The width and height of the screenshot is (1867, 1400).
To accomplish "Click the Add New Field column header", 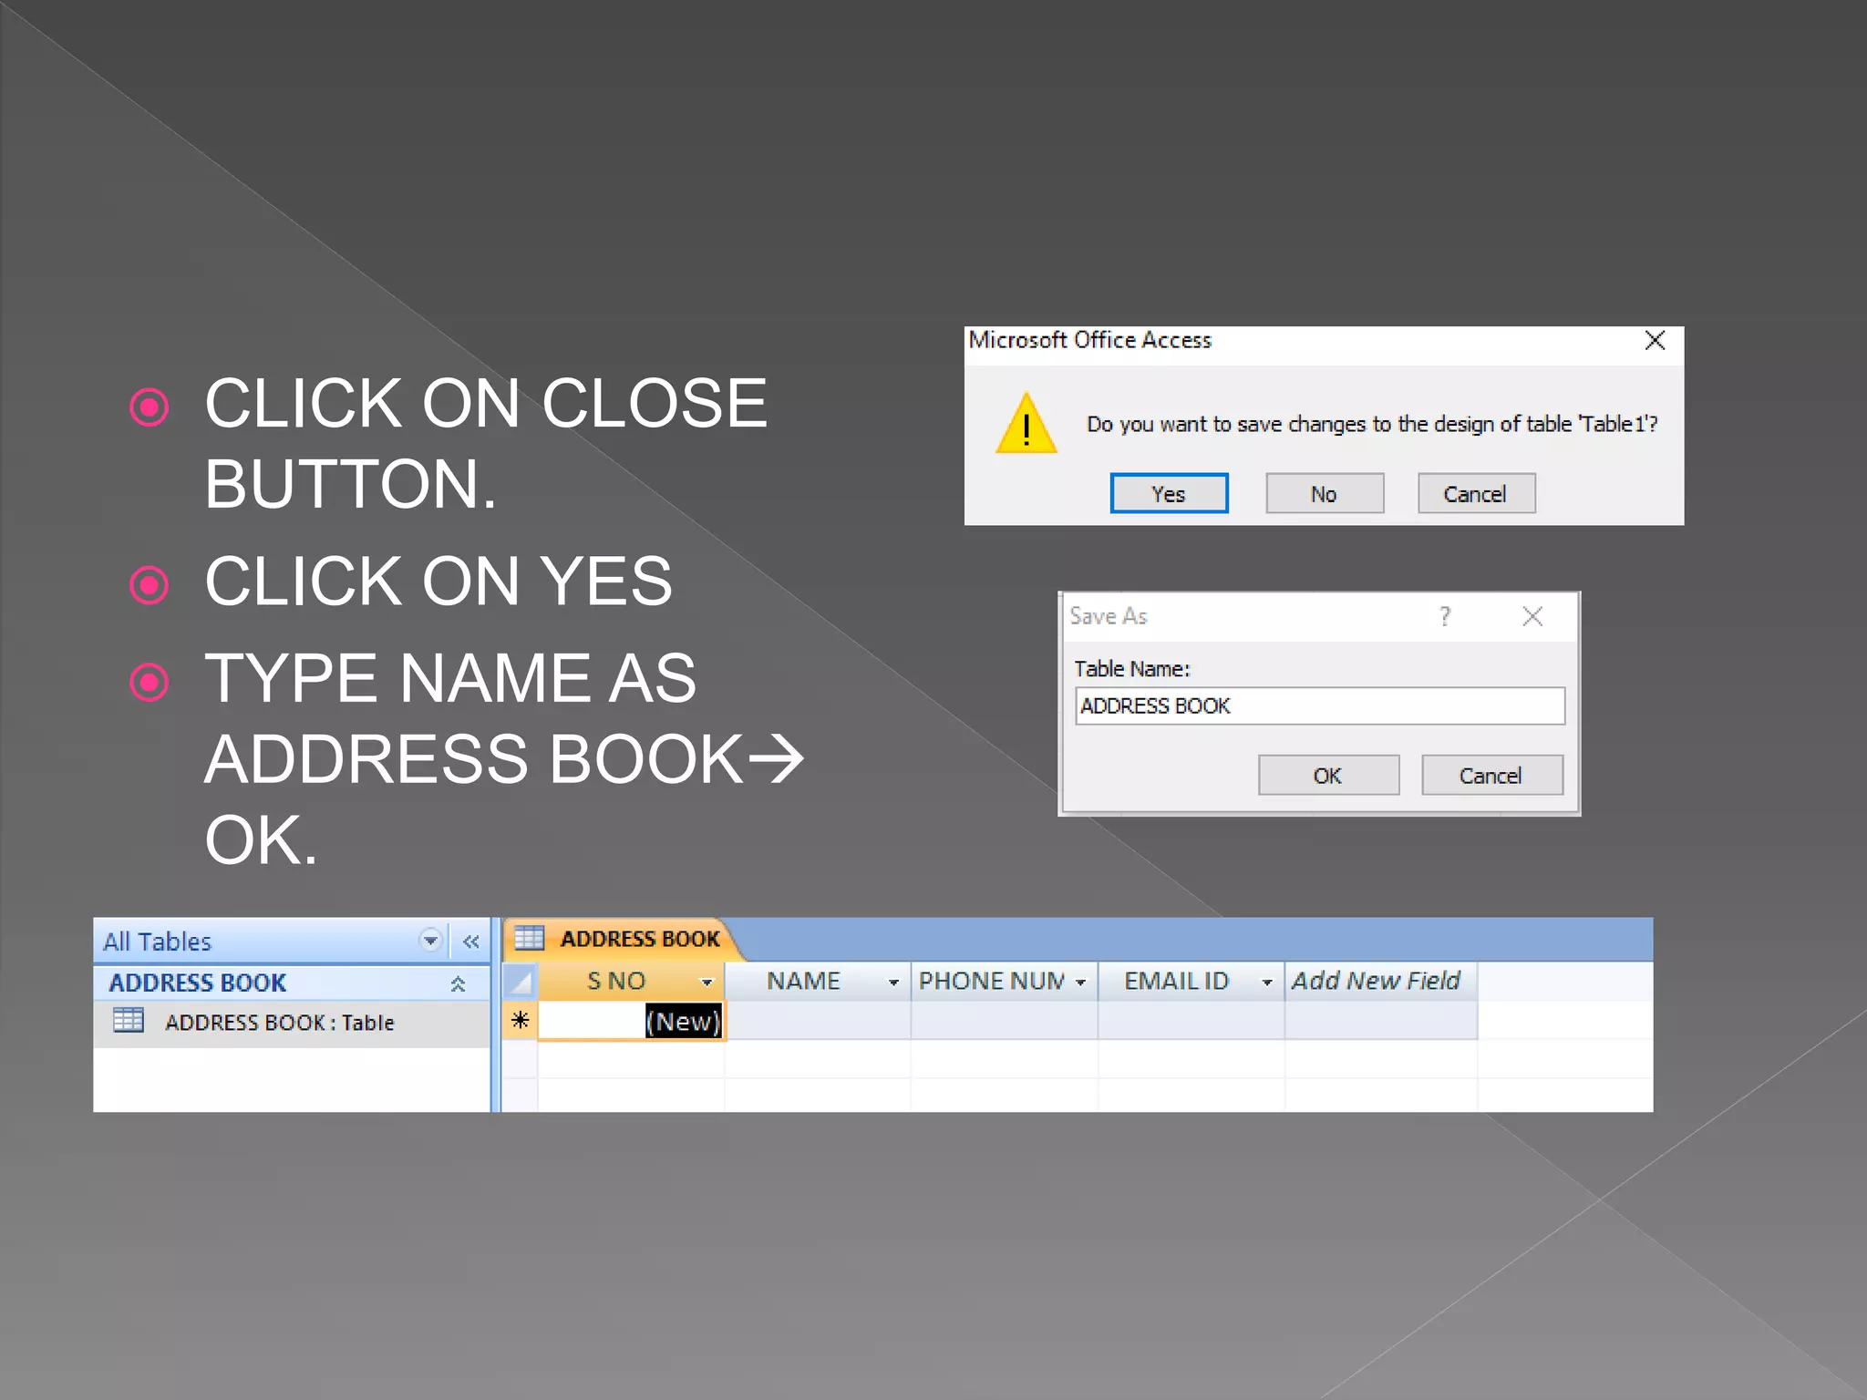I will click(x=1380, y=982).
